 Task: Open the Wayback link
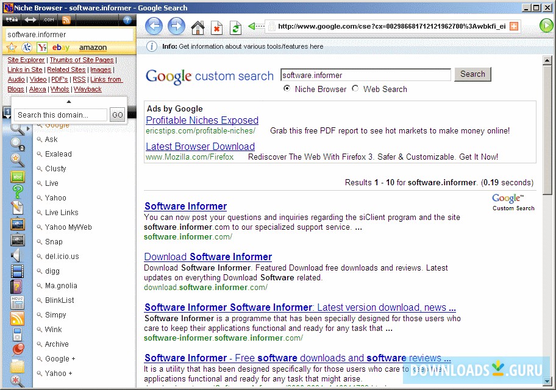point(88,90)
